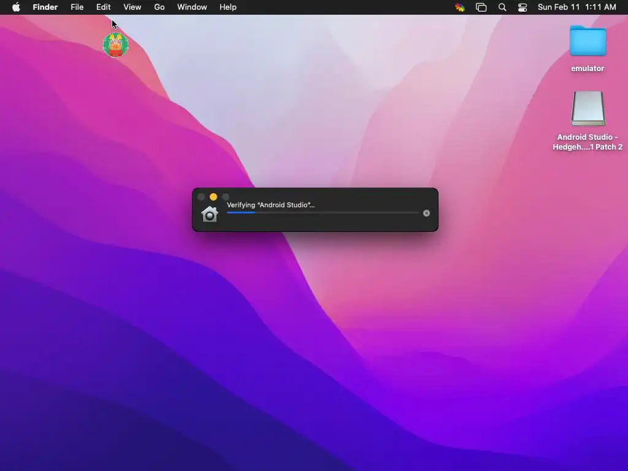Open Control Center

point(523,7)
